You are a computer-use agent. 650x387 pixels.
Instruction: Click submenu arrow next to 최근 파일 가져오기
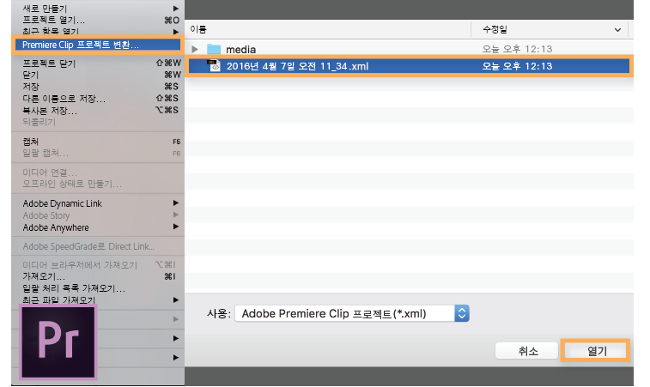point(176,299)
